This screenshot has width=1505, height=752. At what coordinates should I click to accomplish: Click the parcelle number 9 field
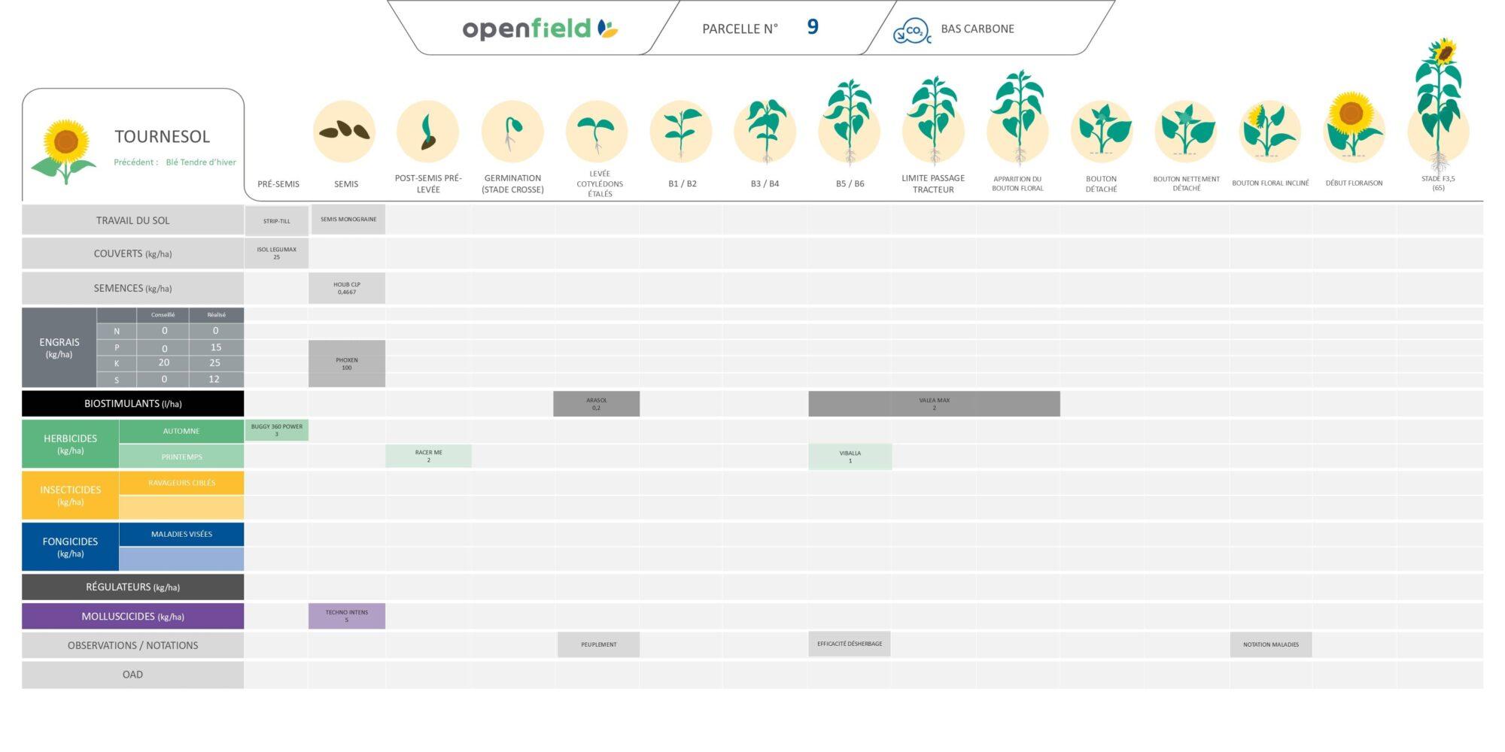812,28
